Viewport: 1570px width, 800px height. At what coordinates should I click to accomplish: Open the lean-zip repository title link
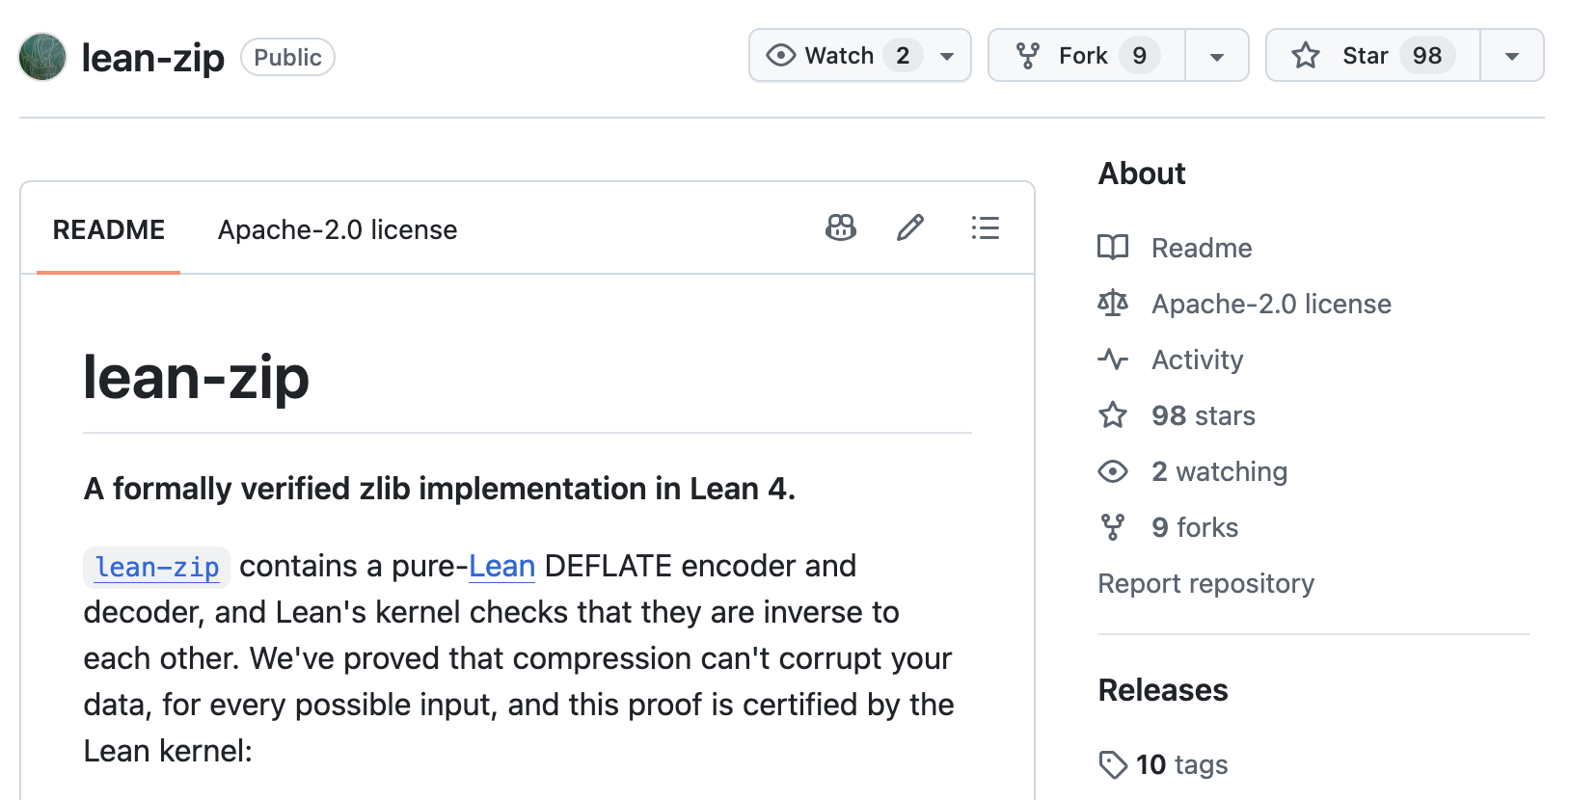(x=152, y=58)
